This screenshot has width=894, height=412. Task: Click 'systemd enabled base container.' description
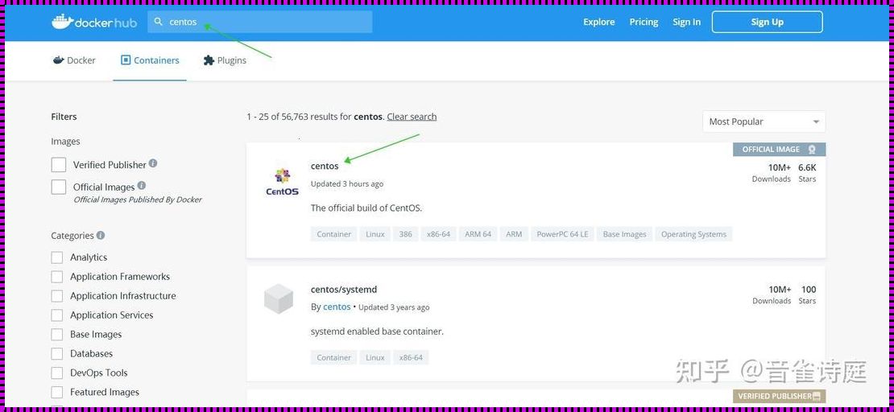tap(377, 331)
